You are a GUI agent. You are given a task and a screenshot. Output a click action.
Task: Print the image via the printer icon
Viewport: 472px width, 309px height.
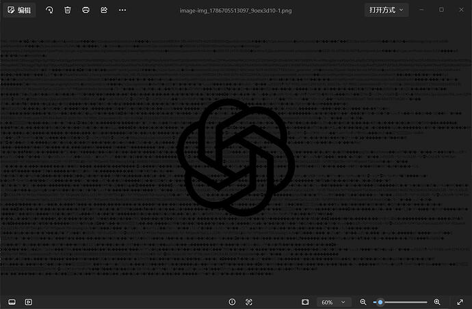86,10
